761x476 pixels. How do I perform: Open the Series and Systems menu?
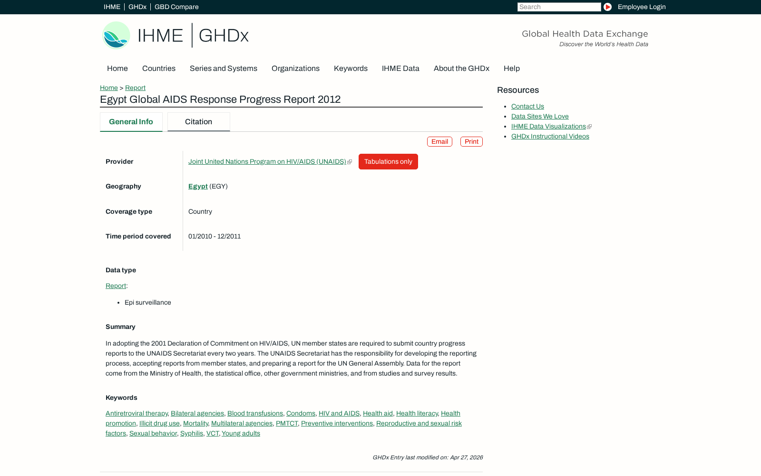pyautogui.click(x=224, y=69)
